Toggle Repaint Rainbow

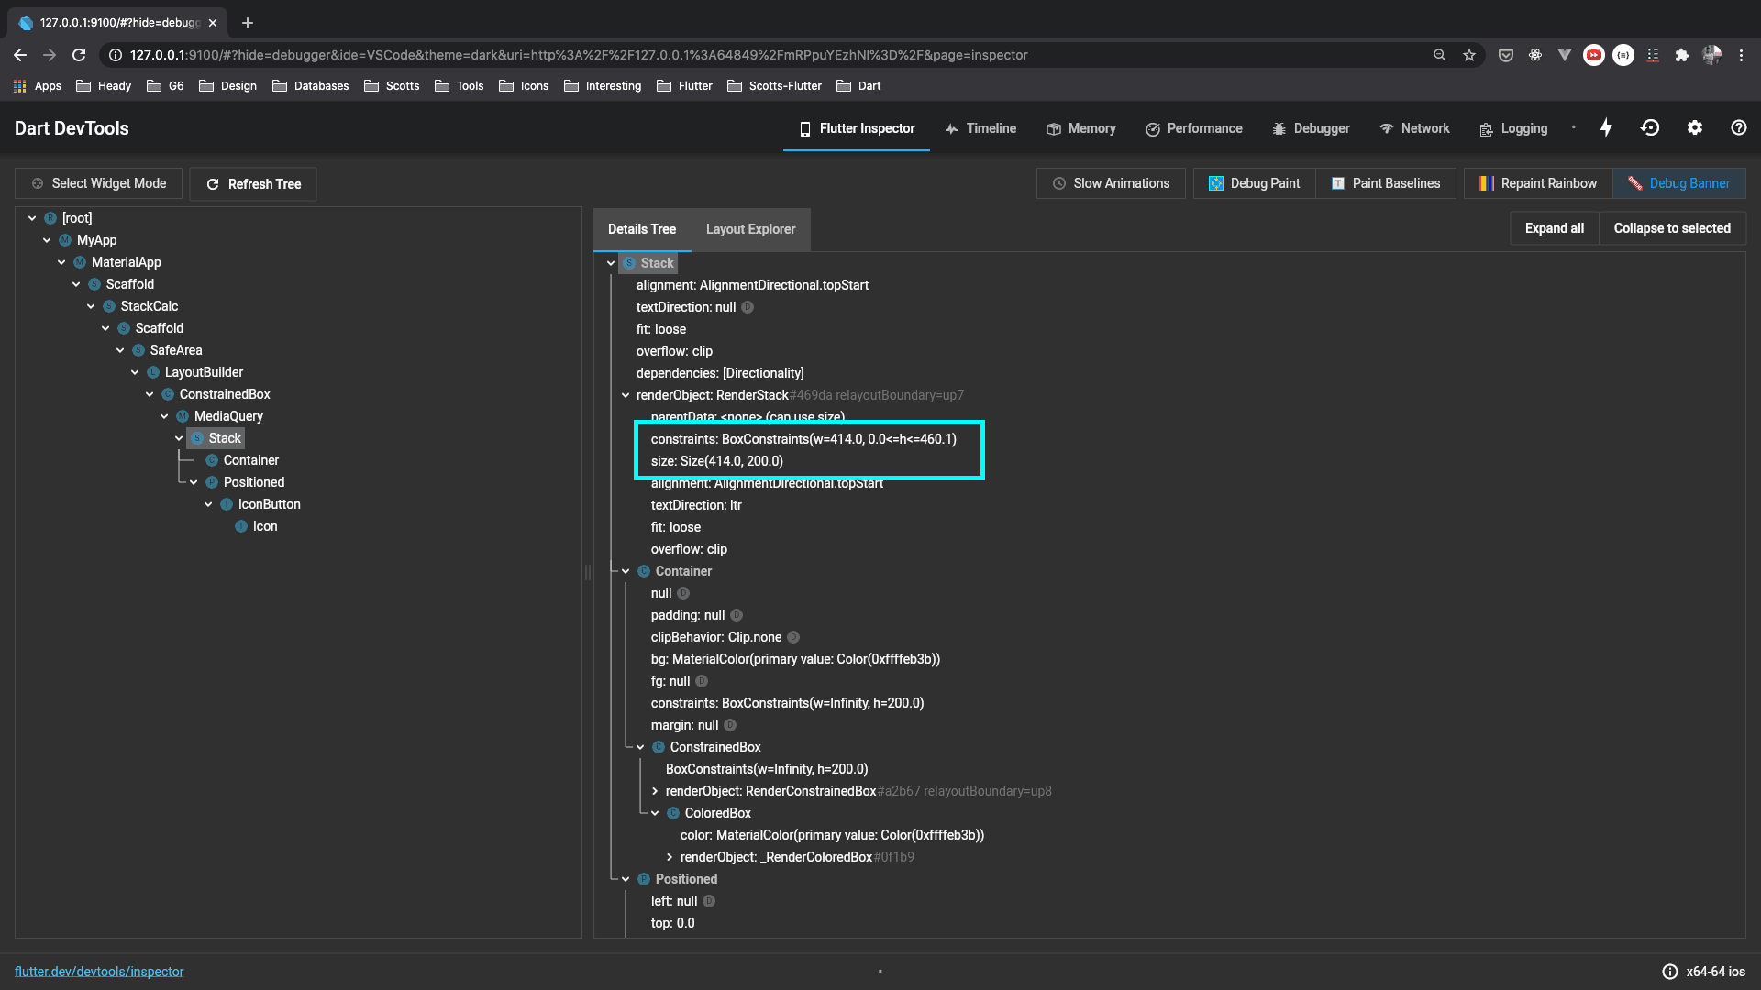[x=1538, y=183]
